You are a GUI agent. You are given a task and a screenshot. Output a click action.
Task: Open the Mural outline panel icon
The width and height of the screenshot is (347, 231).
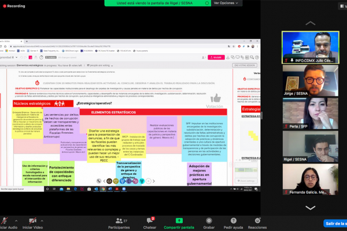pos(247,58)
